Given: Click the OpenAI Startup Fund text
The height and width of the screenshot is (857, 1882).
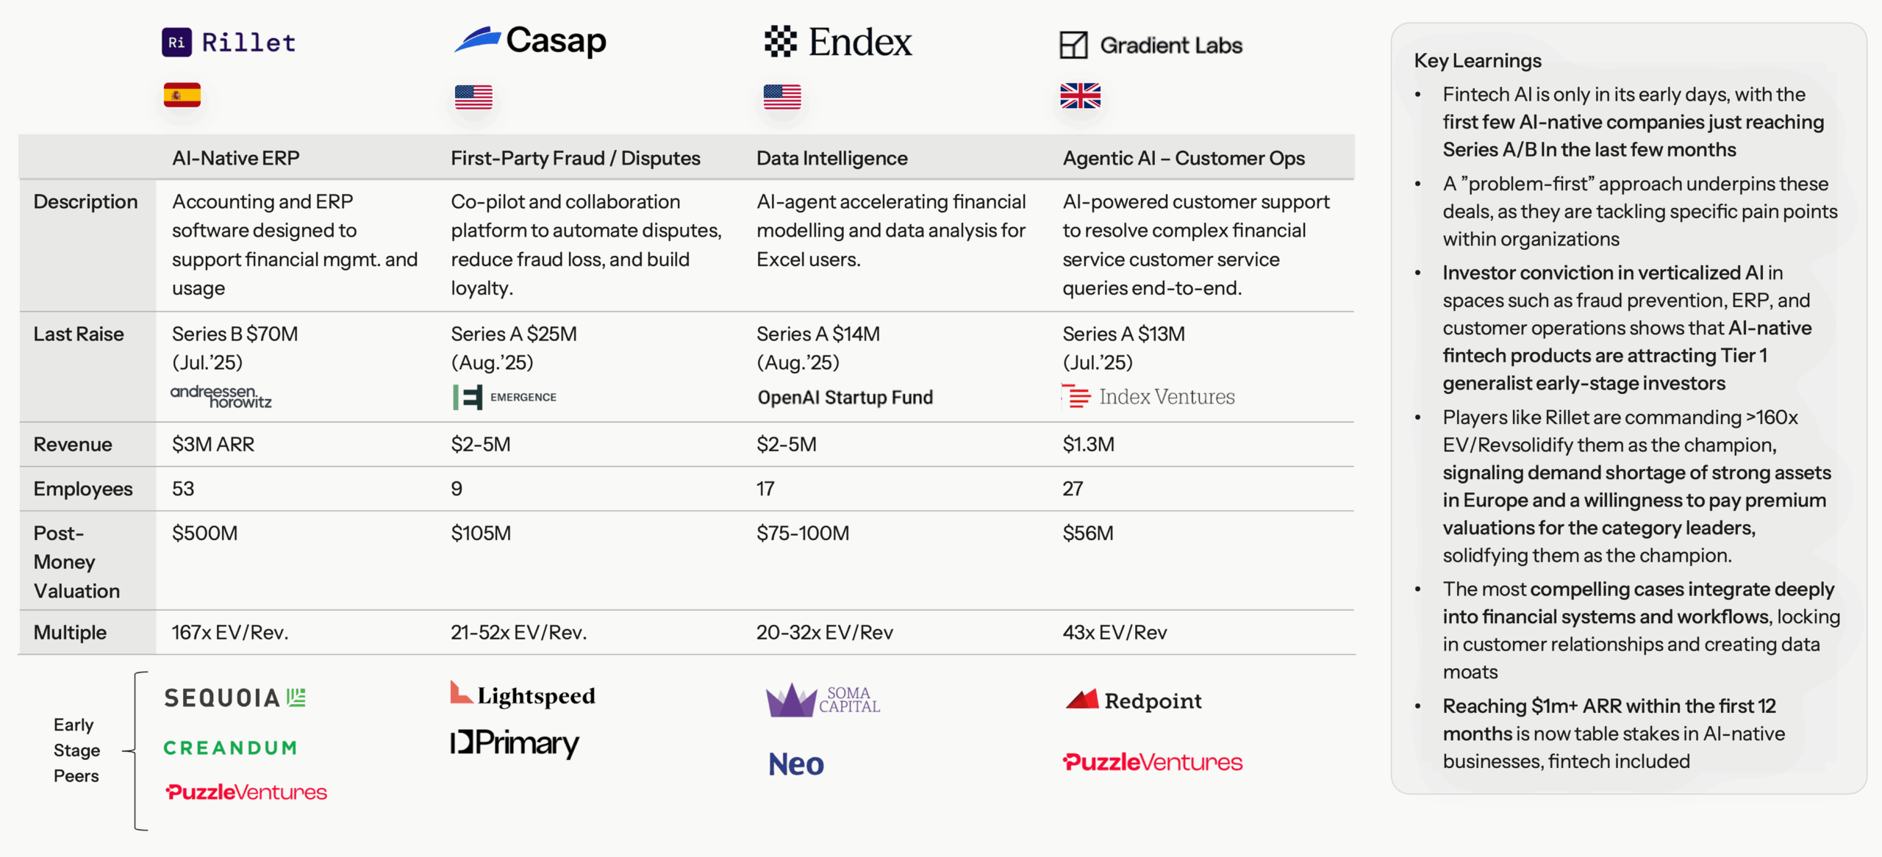Looking at the screenshot, I should [845, 398].
